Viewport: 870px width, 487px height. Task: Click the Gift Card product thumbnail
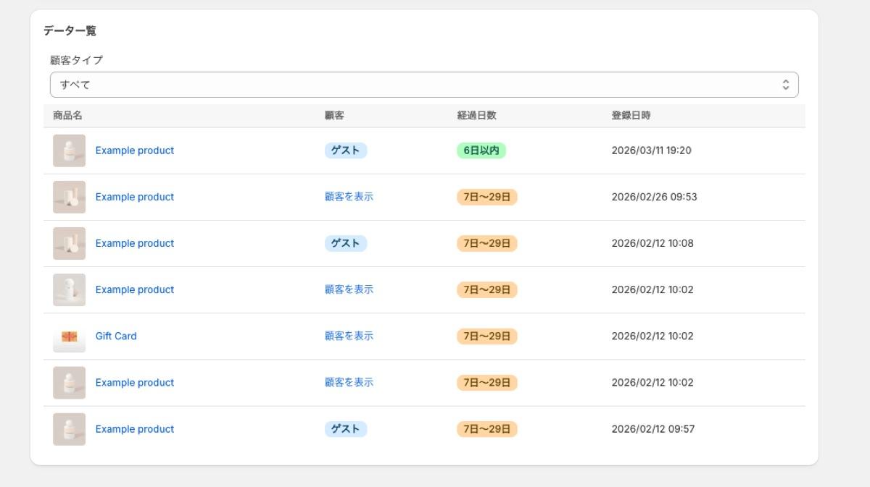point(69,336)
